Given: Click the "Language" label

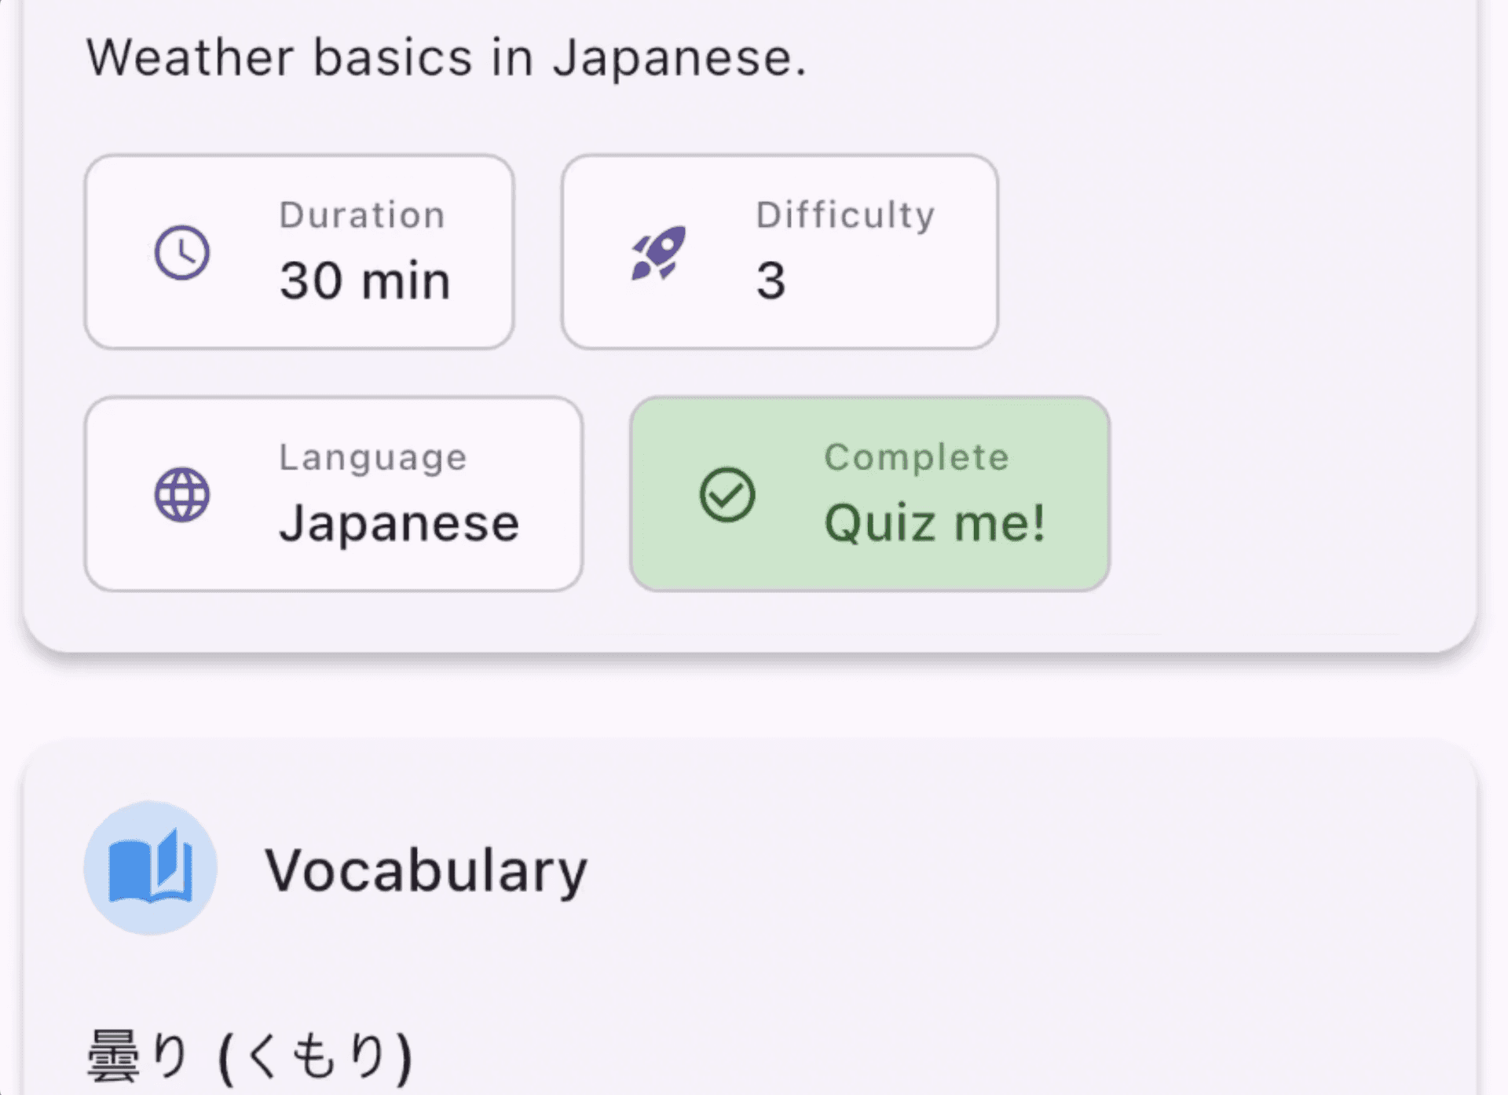Looking at the screenshot, I should pyautogui.click(x=373, y=458).
